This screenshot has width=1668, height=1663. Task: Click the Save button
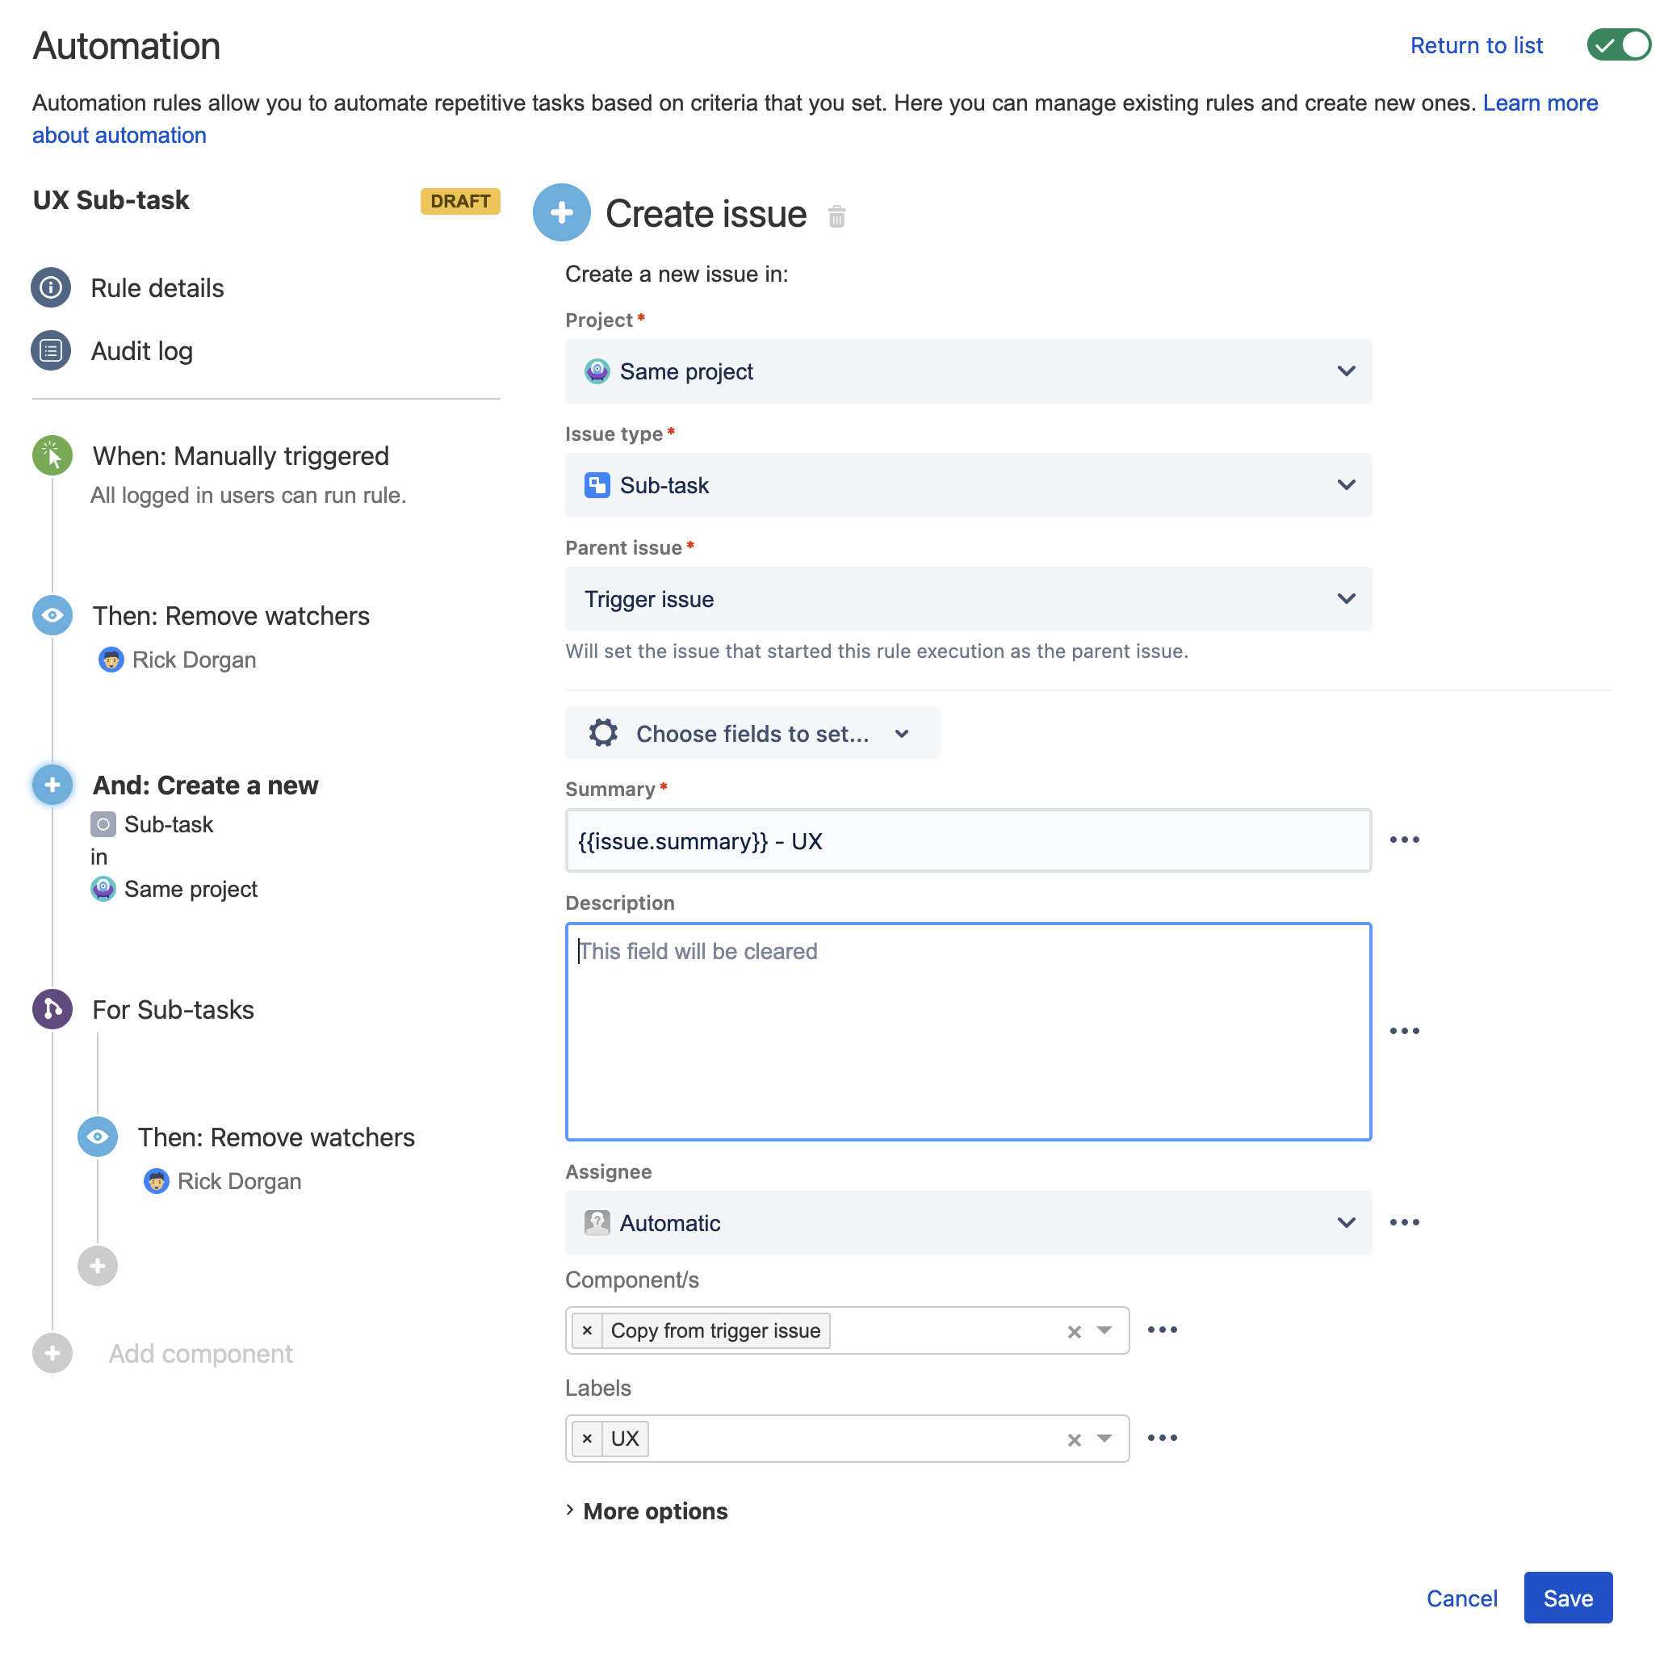coord(1567,1598)
